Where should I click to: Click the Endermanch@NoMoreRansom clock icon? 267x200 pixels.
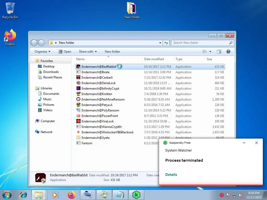[78, 99]
